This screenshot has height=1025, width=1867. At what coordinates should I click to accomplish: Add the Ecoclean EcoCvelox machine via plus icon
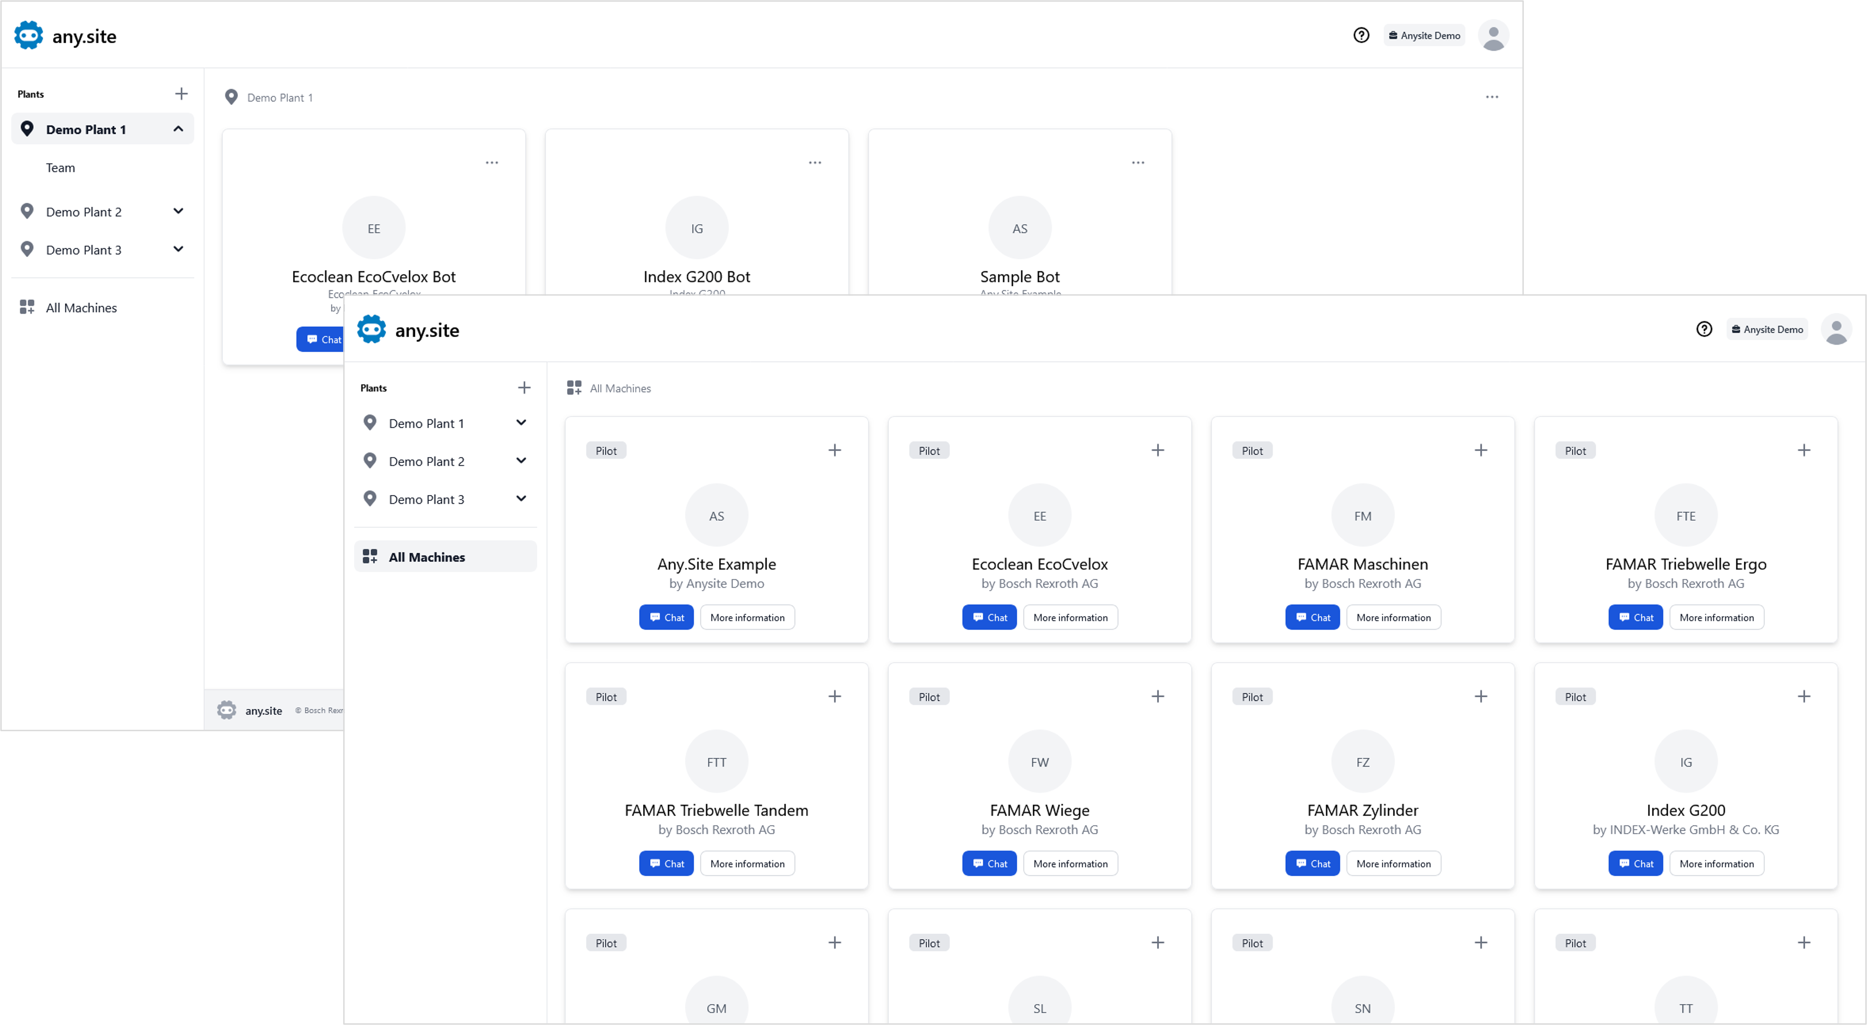pos(1158,450)
